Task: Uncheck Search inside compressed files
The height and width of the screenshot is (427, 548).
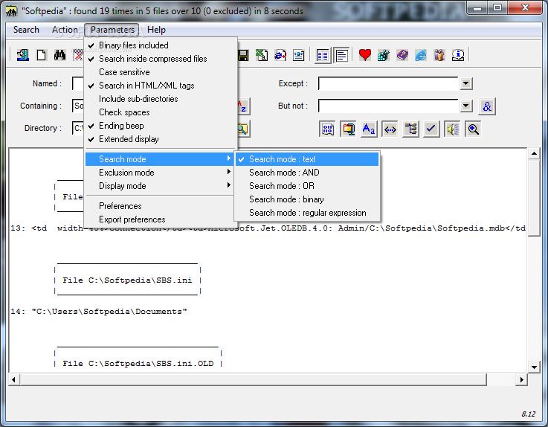Action: click(x=161, y=59)
